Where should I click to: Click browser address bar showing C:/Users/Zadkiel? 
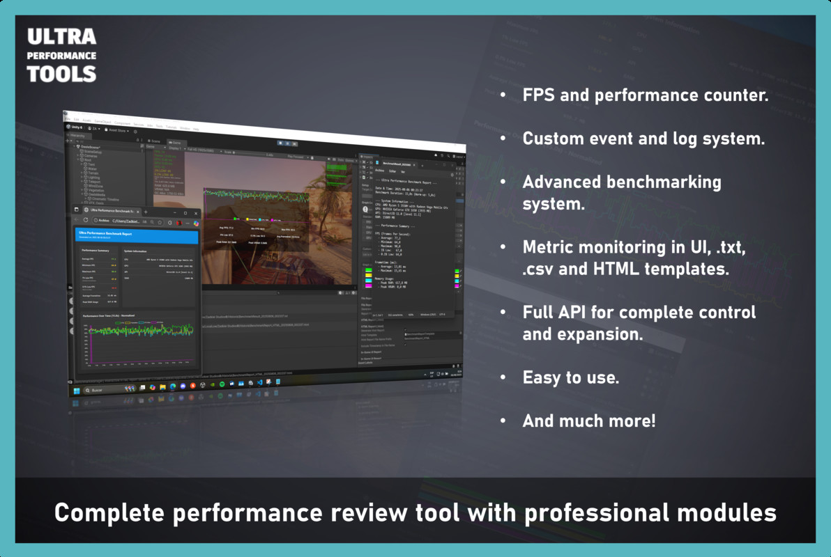pyautogui.click(x=126, y=221)
